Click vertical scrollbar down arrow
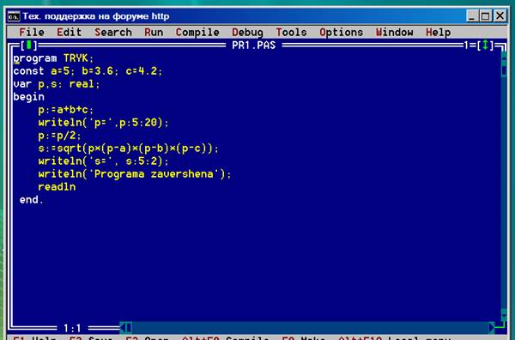 (x=504, y=315)
